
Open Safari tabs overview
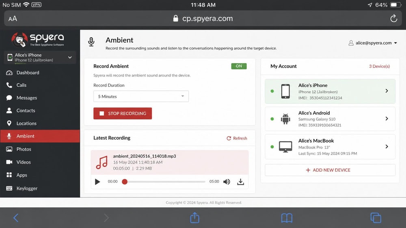[376, 217]
